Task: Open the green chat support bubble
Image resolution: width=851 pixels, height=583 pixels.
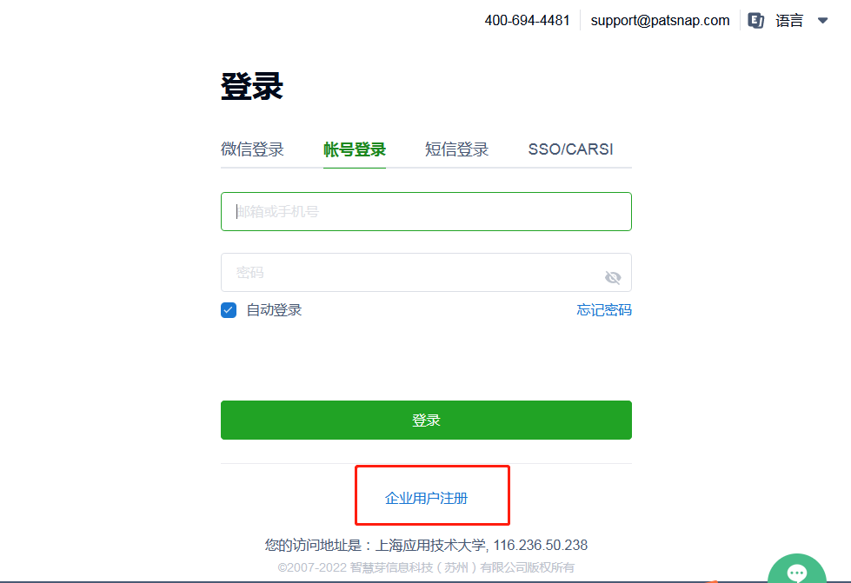Action: coord(797,568)
